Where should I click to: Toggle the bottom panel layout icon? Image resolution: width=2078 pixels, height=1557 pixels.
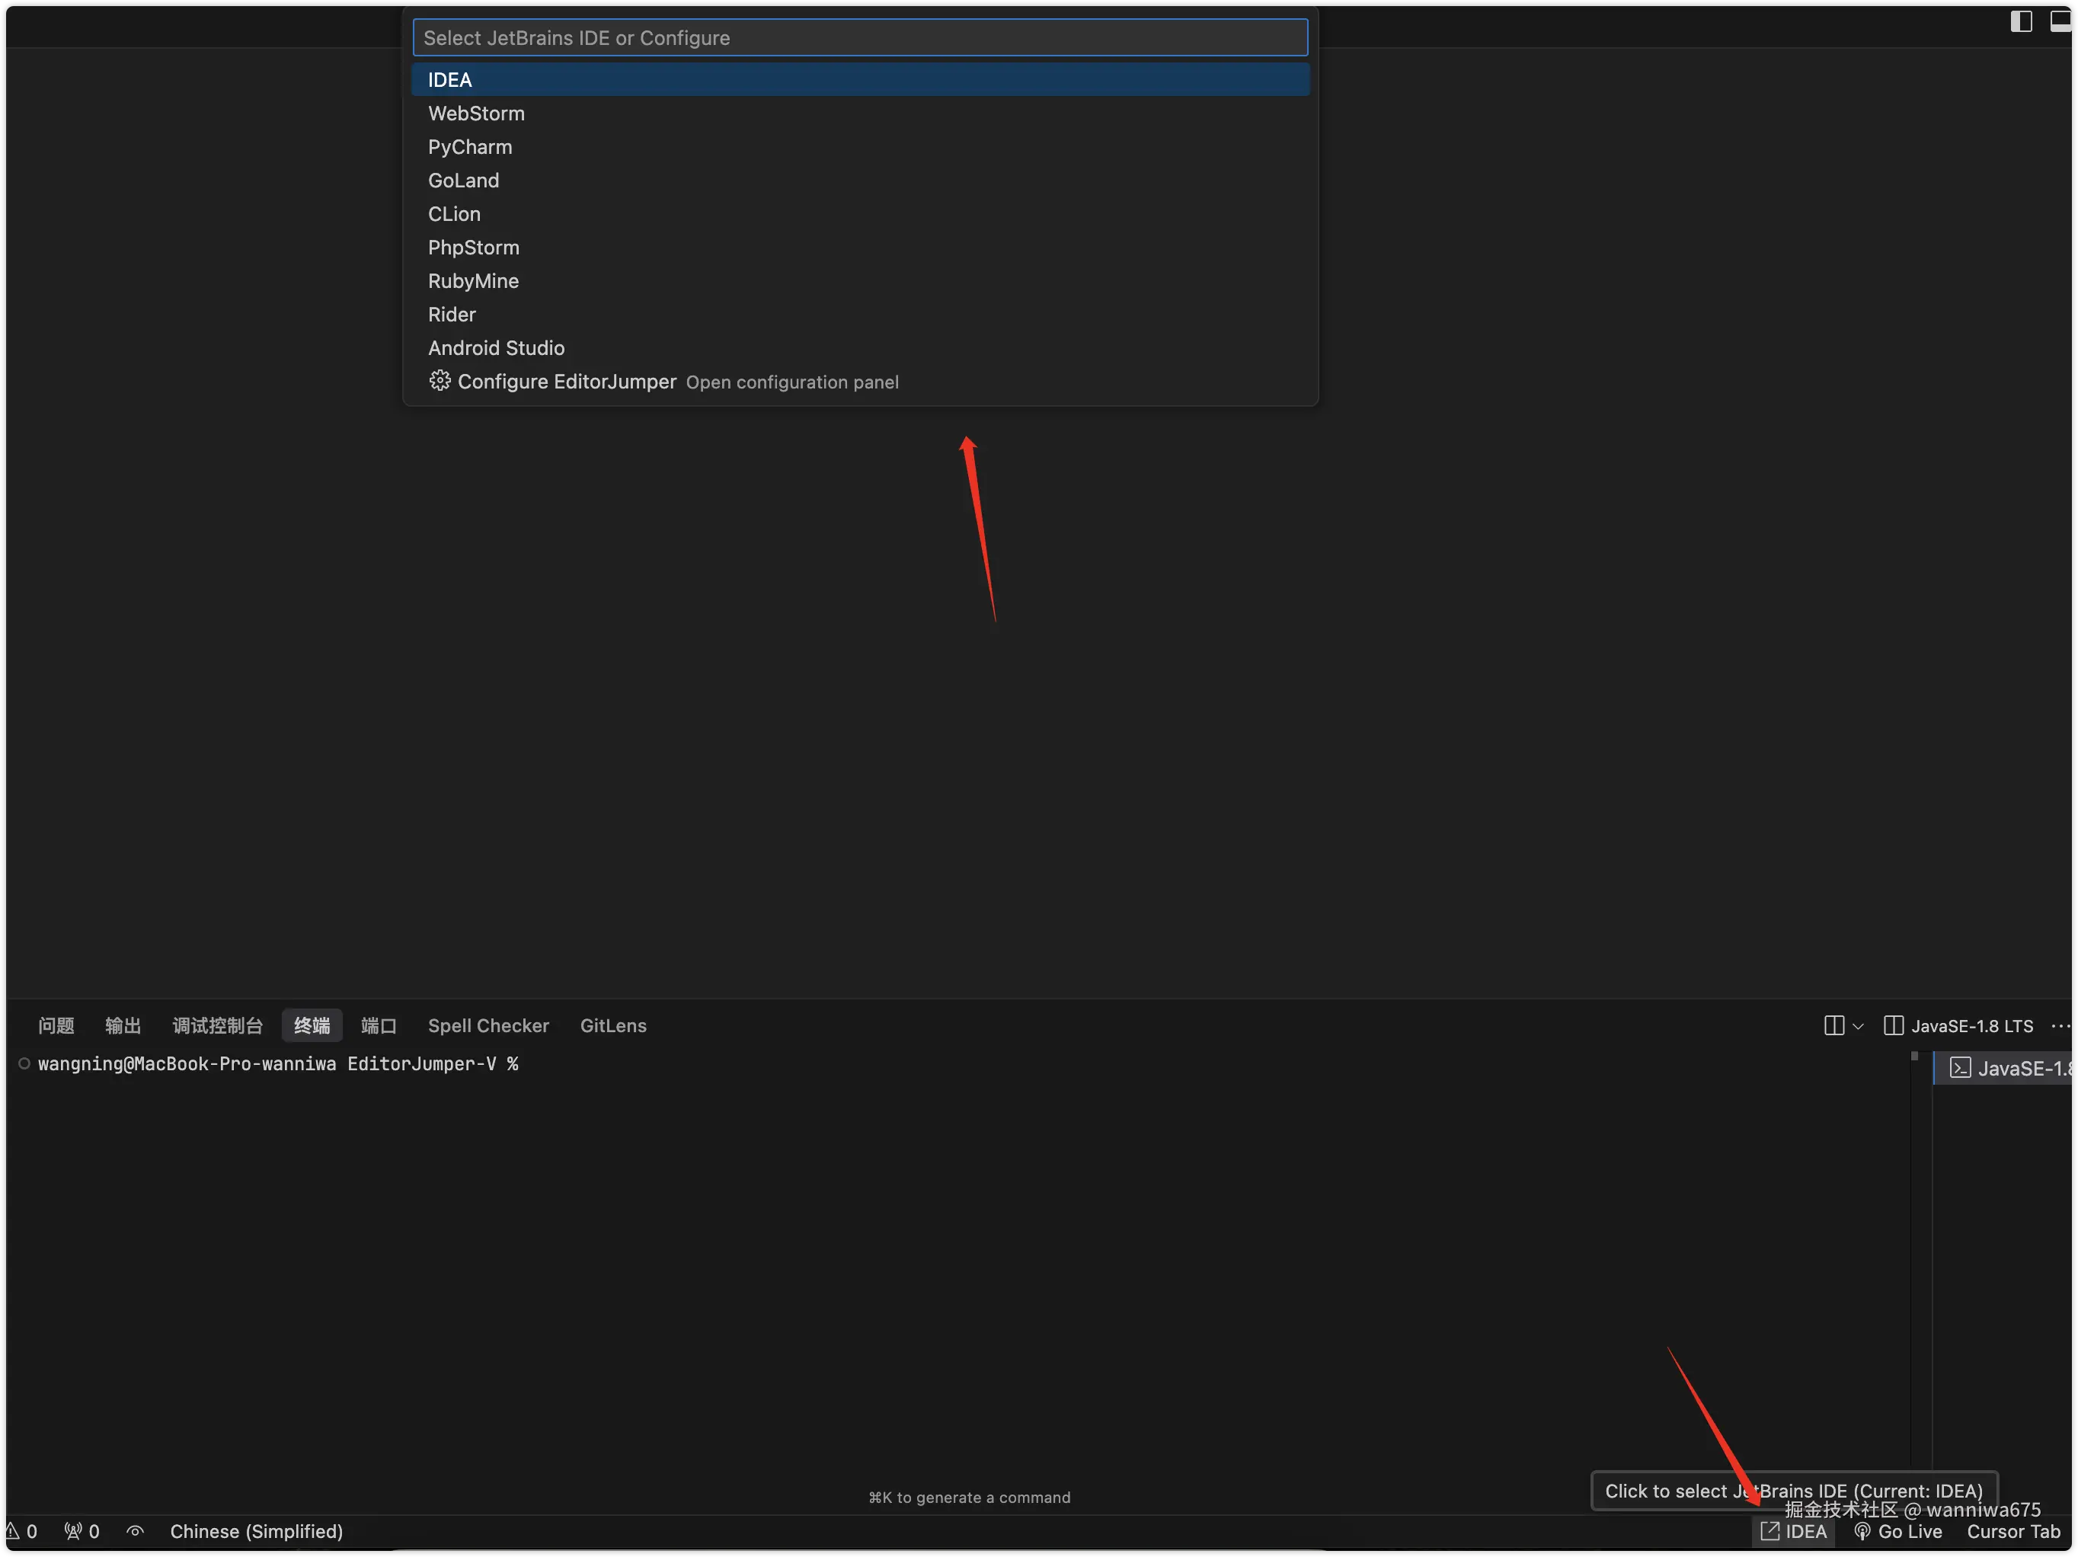2060,21
